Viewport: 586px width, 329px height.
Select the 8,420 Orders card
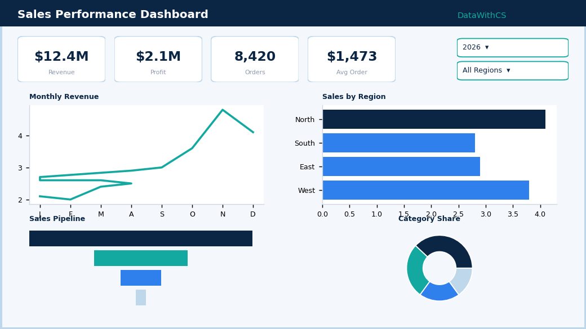[x=255, y=59]
